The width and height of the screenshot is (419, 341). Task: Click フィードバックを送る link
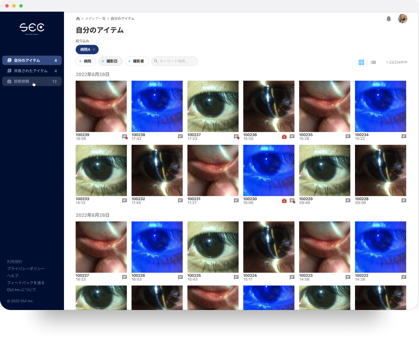pos(26,283)
